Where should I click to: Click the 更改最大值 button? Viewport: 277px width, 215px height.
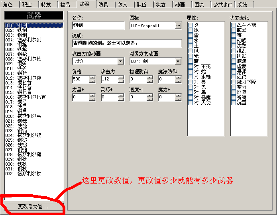[x=33, y=206]
